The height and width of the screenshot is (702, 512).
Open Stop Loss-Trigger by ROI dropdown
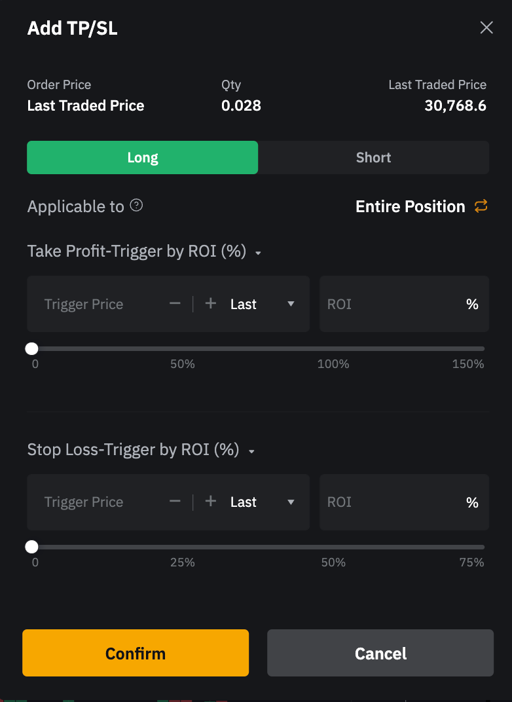tap(251, 451)
